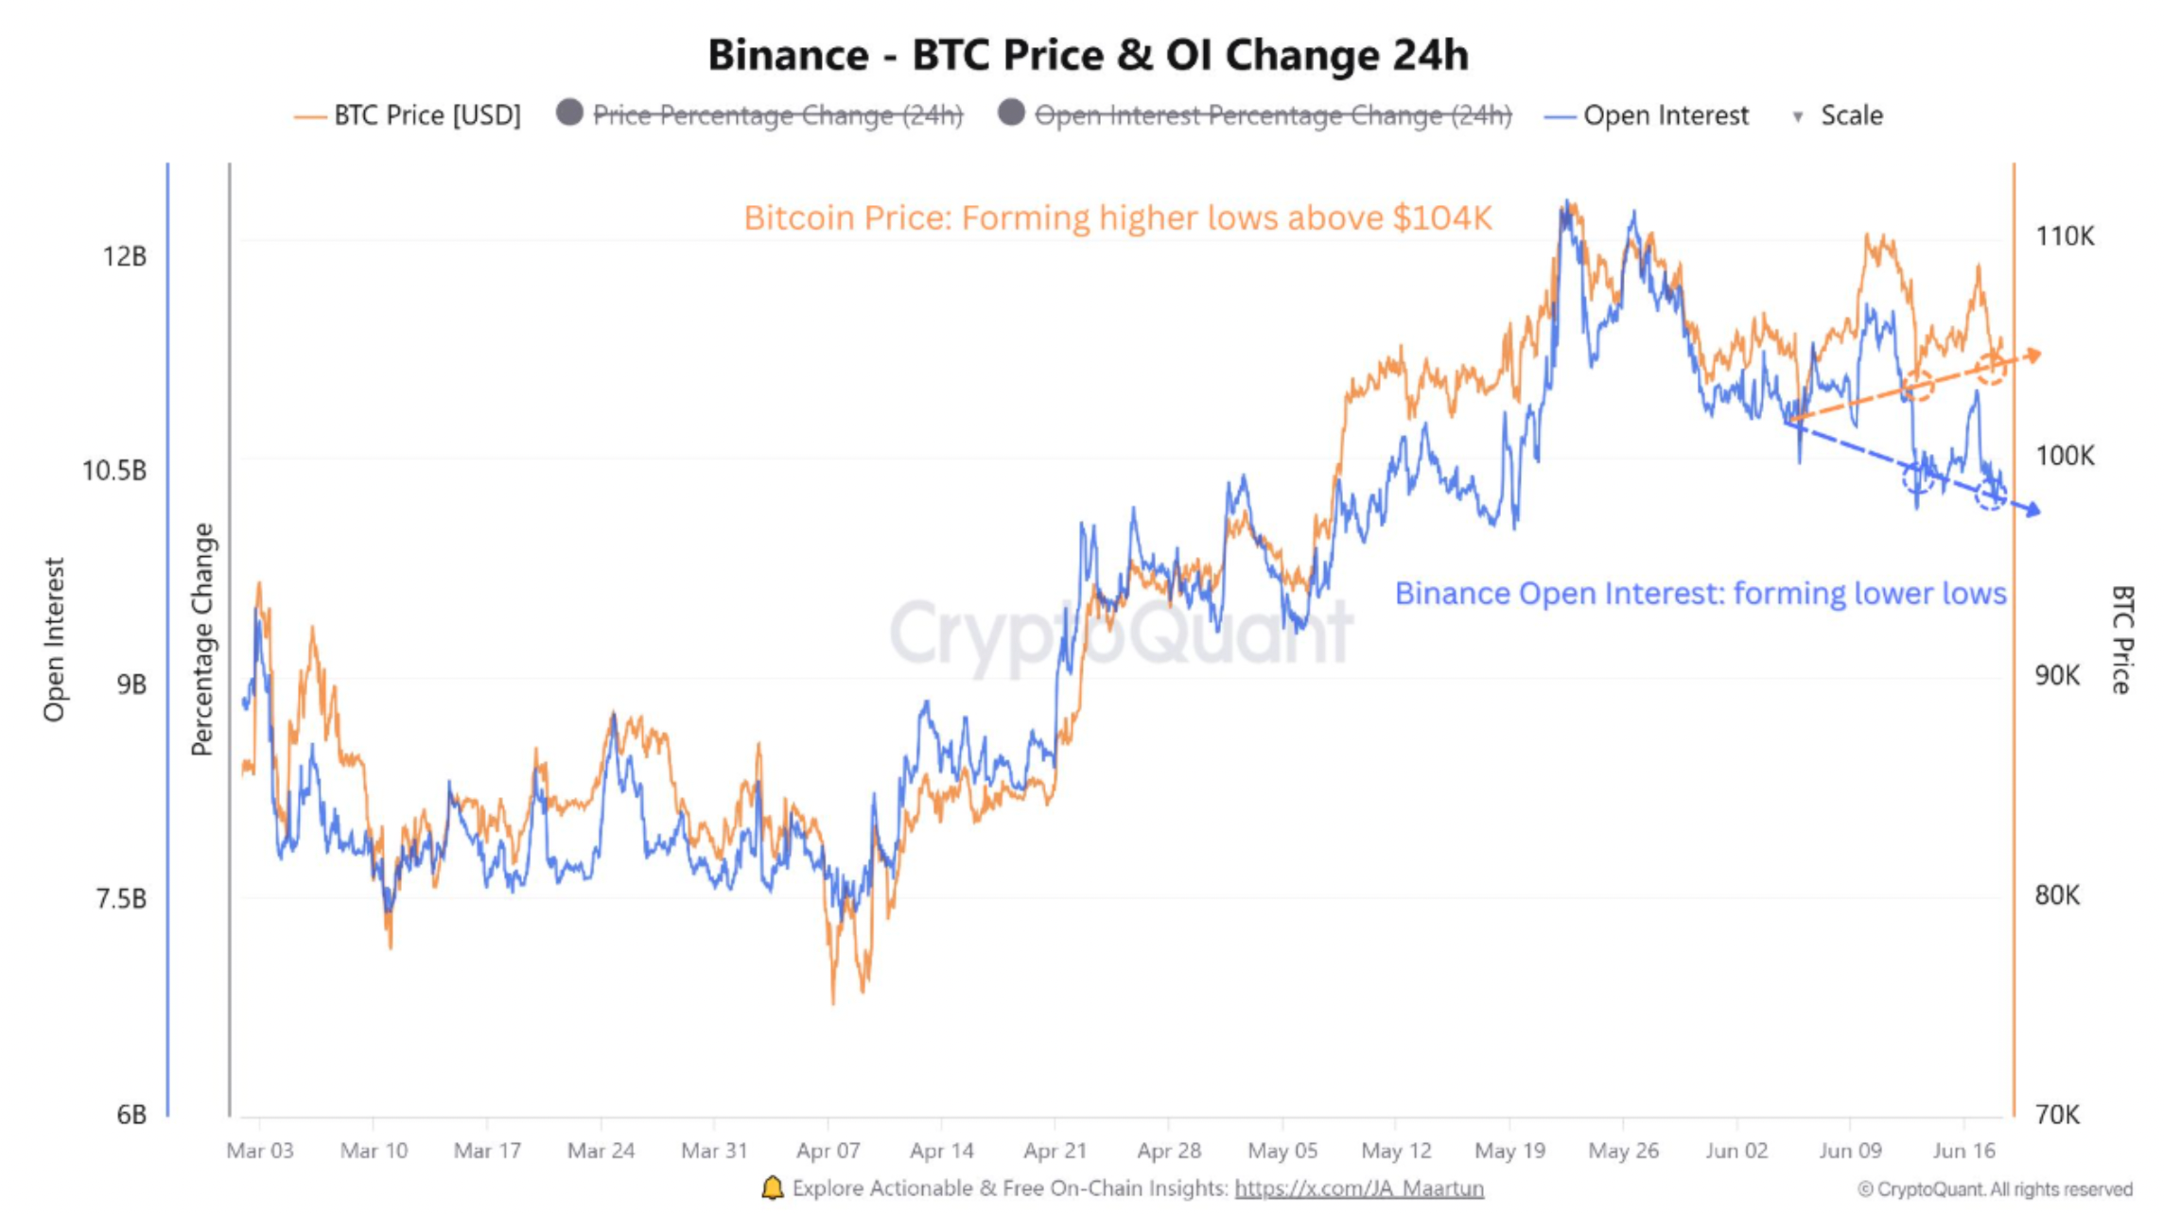This screenshot has height=1214, width=2164.
Task: Click the rightmost orange dashed circle marker
Action: point(1992,369)
